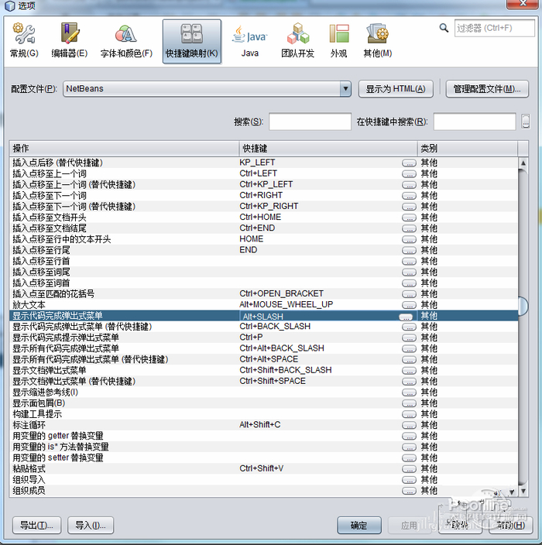Open the 常规(G) general settings icon
Screen dimensions: 542x545
pyautogui.click(x=24, y=41)
